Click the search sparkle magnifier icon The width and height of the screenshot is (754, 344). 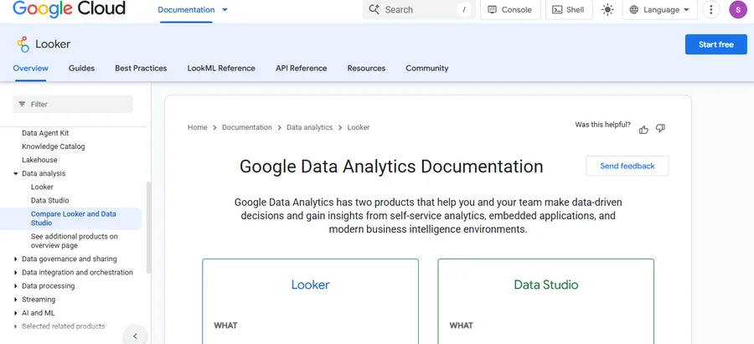click(x=374, y=9)
